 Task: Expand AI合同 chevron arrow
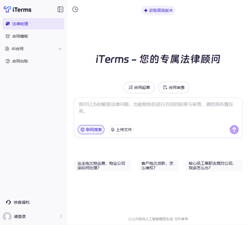click(60, 49)
